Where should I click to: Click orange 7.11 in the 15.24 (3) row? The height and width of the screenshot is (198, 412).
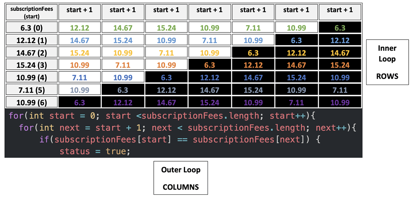123,65
